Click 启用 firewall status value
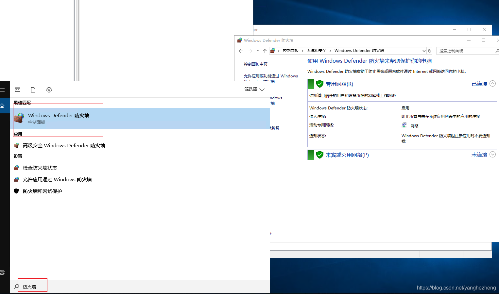499x294 pixels. [405, 108]
